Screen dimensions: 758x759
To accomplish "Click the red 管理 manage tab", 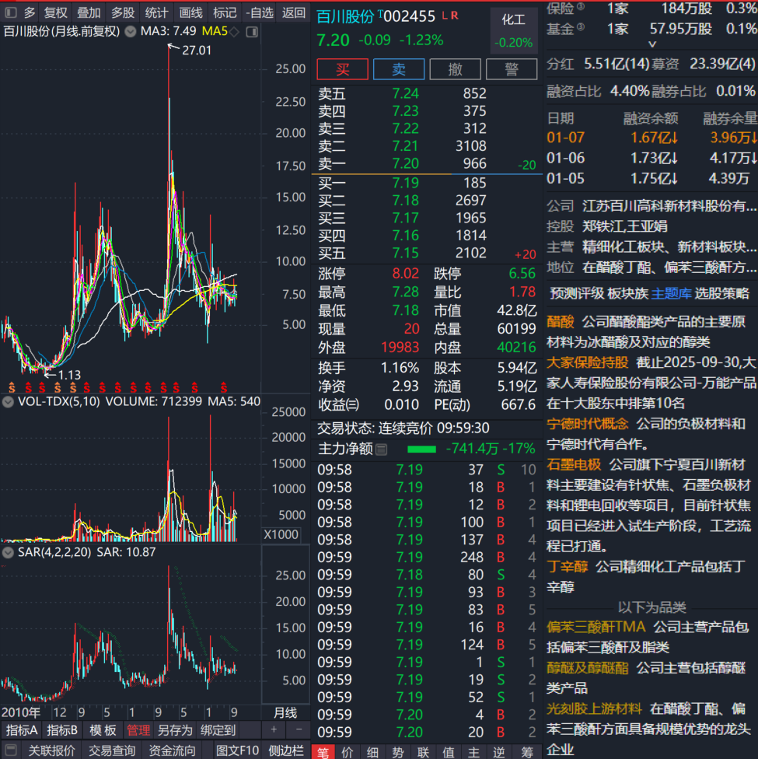I will pos(138,730).
